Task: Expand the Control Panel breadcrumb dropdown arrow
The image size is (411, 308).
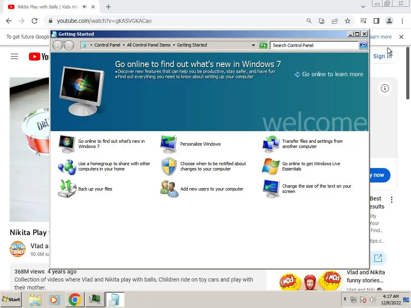Action: point(91,45)
